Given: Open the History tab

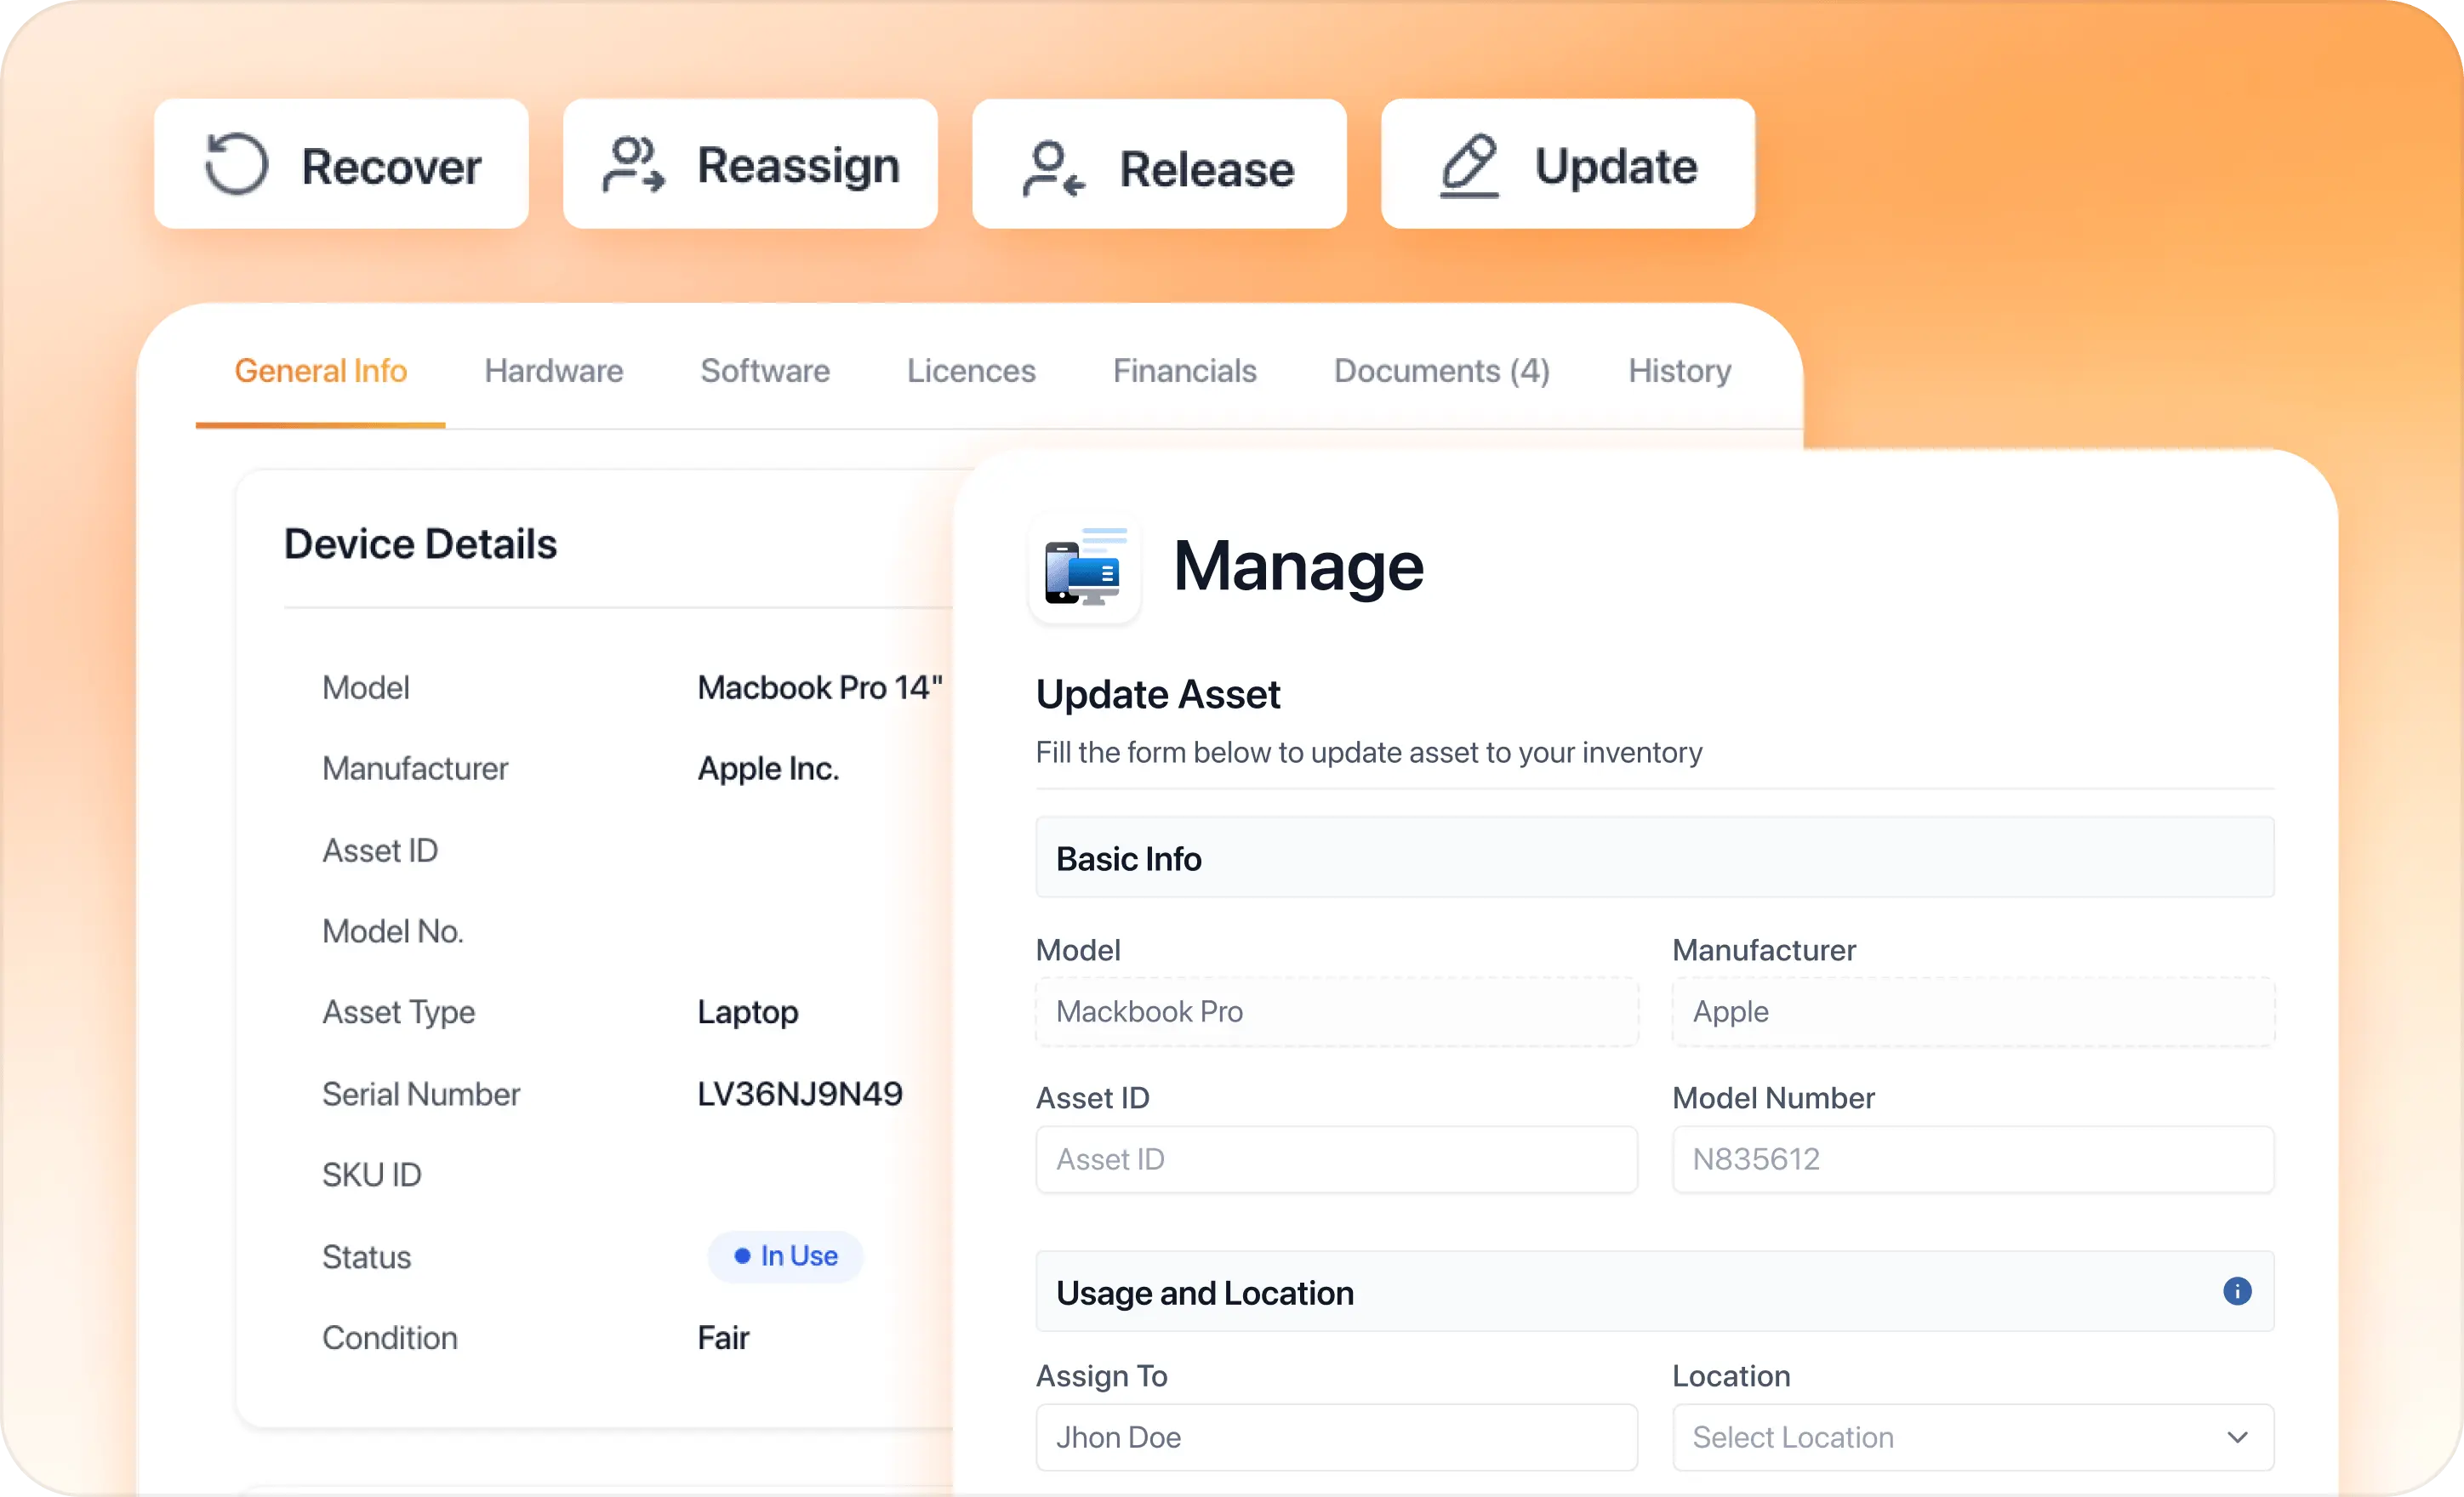Looking at the screenshot, I should 1679,371.
